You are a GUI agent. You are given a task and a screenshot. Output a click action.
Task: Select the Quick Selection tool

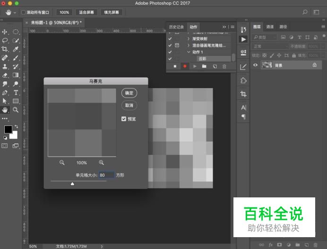(x=16, y=40)
